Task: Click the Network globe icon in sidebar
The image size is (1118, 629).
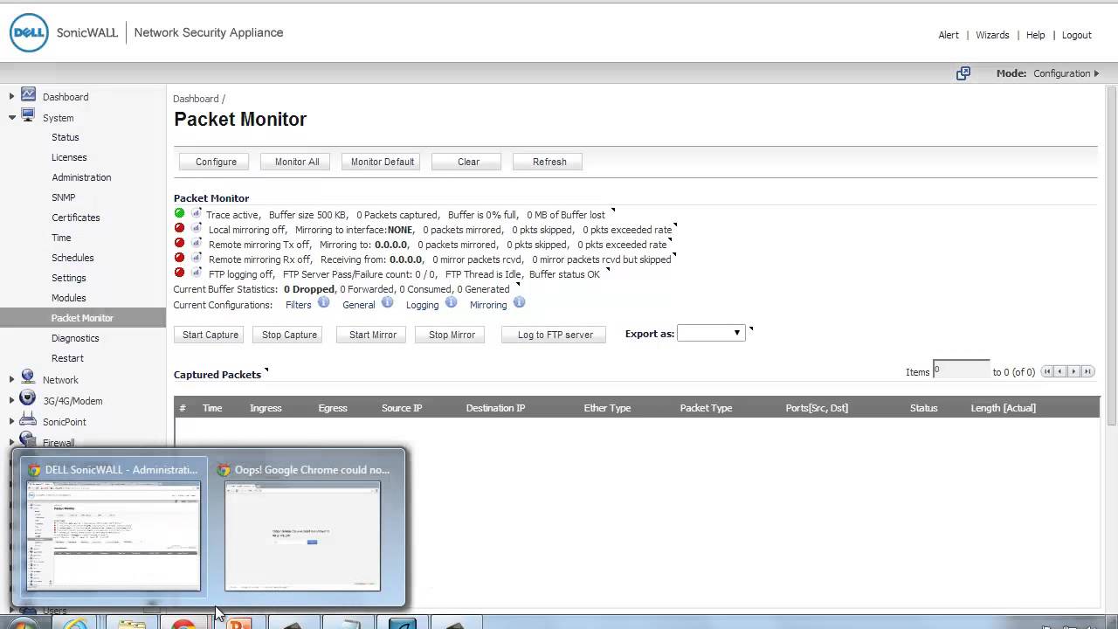Action: (x=28, y=377)
